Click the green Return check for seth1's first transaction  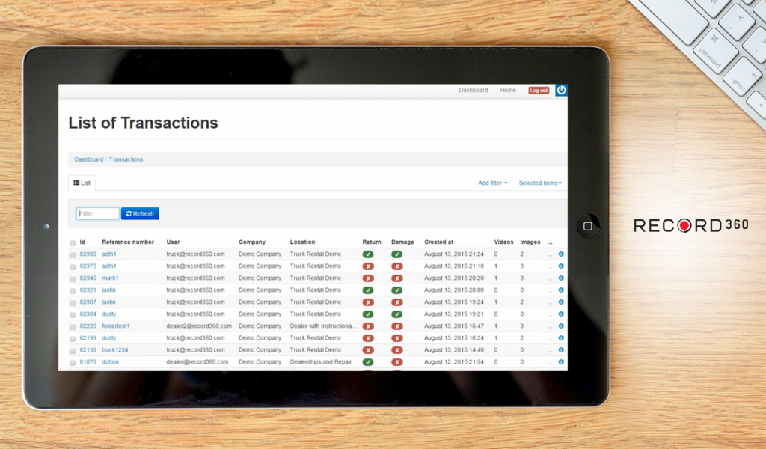pos(370,254)
